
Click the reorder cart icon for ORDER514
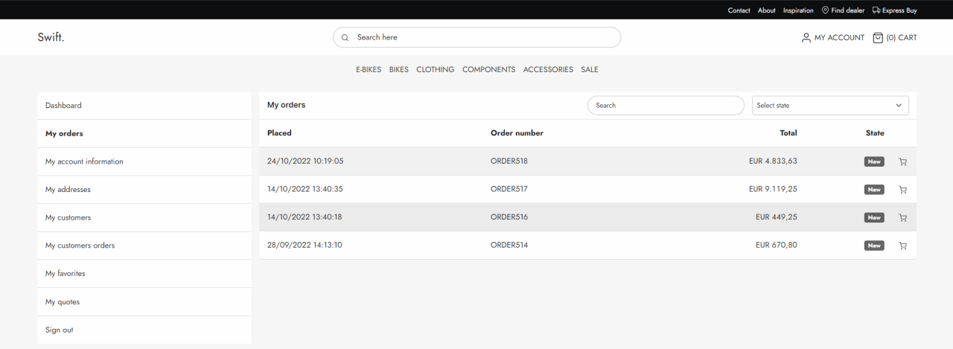(902, 246)
